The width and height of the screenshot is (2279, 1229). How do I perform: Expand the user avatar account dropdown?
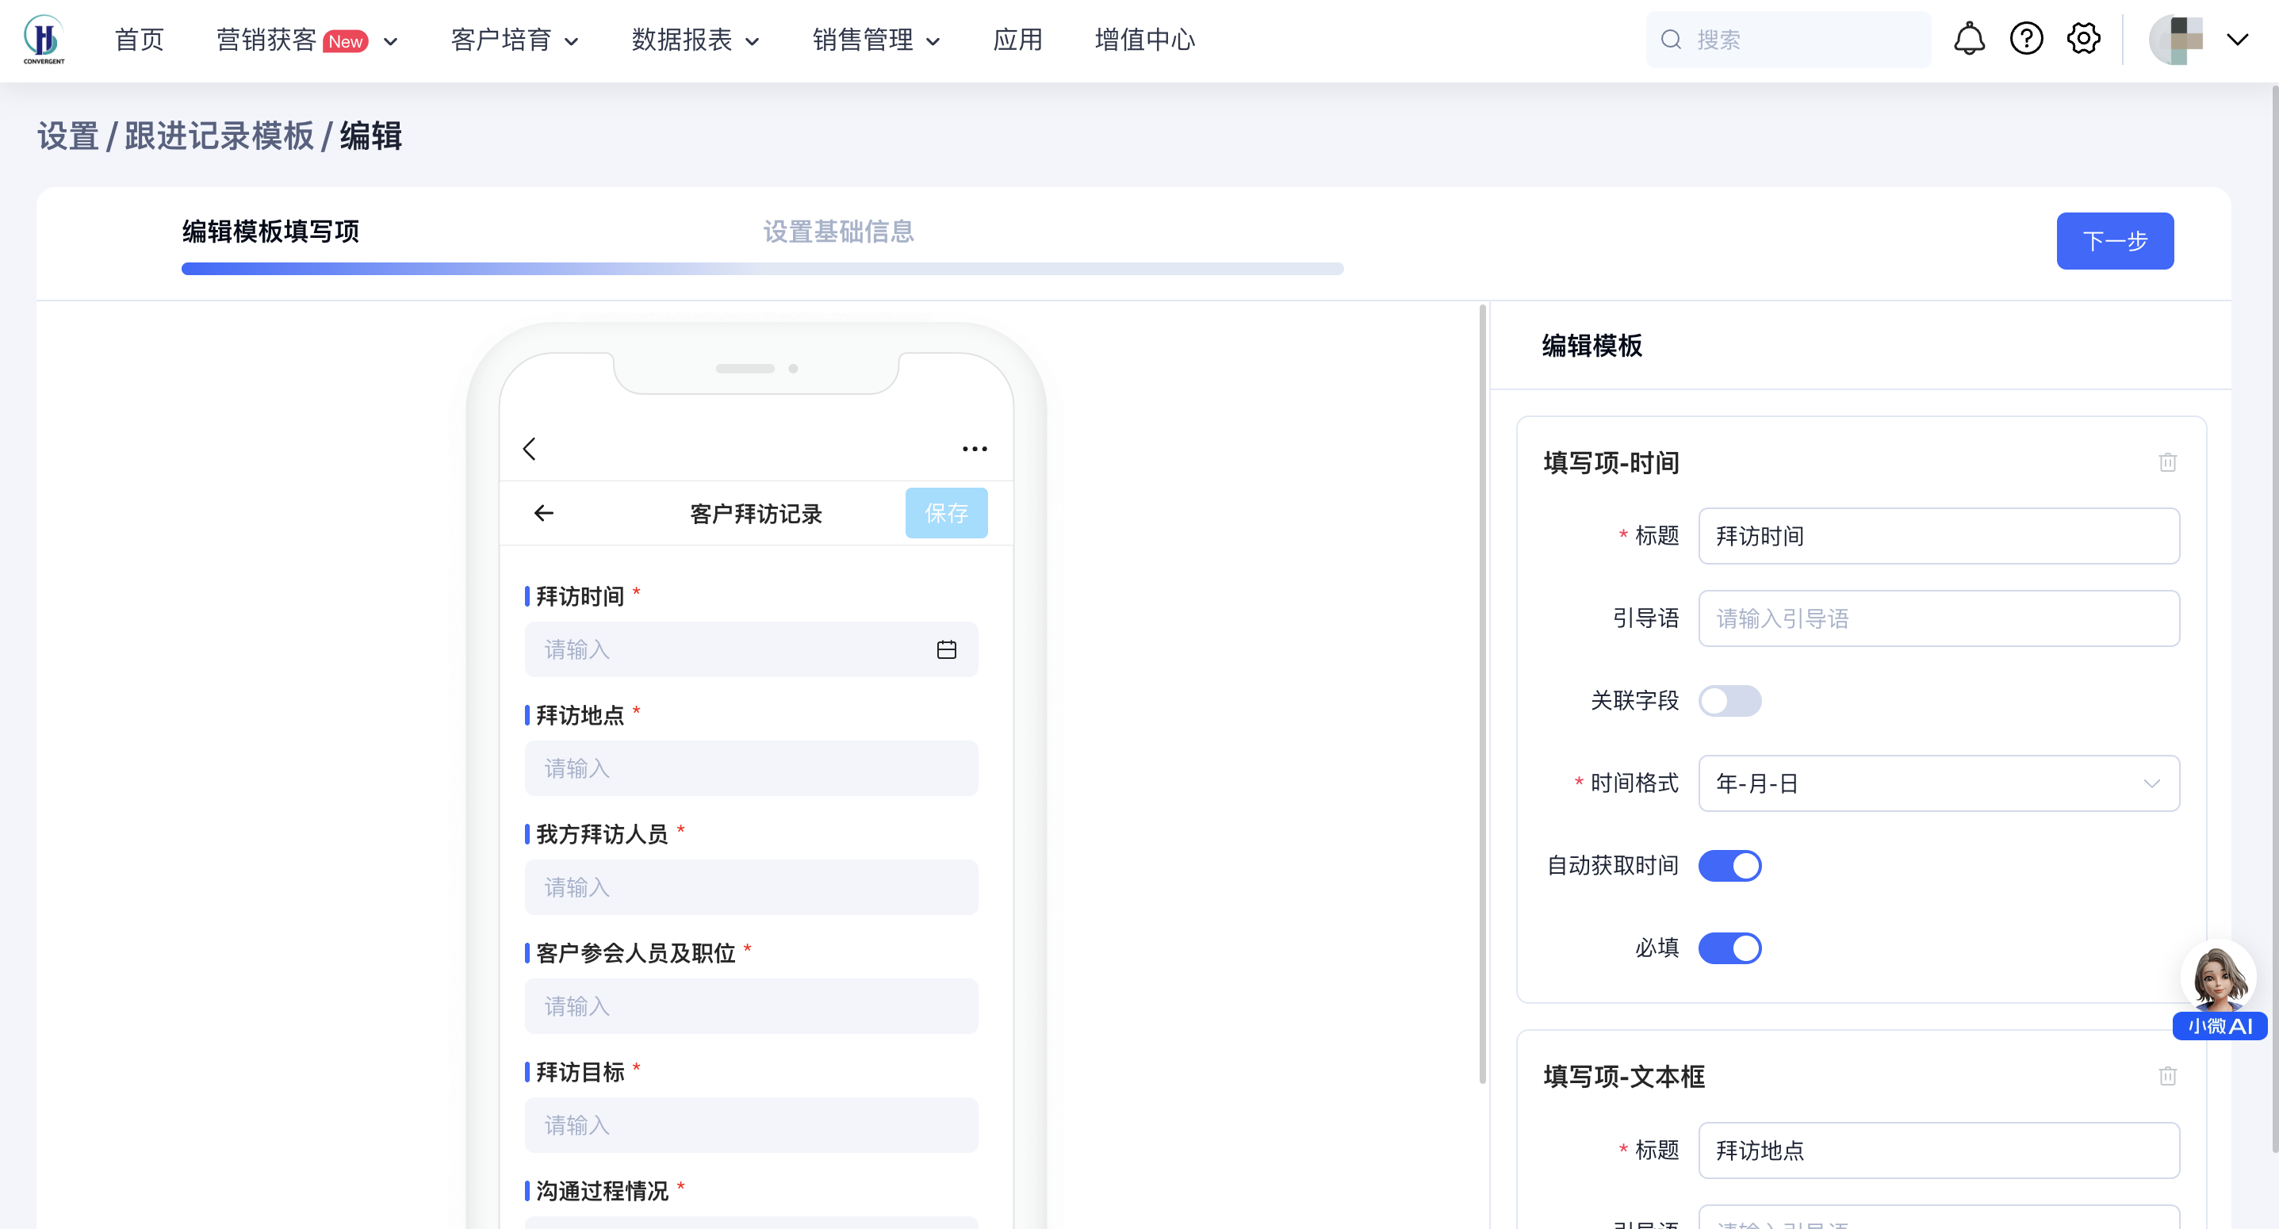click(x=2236, y=40)
